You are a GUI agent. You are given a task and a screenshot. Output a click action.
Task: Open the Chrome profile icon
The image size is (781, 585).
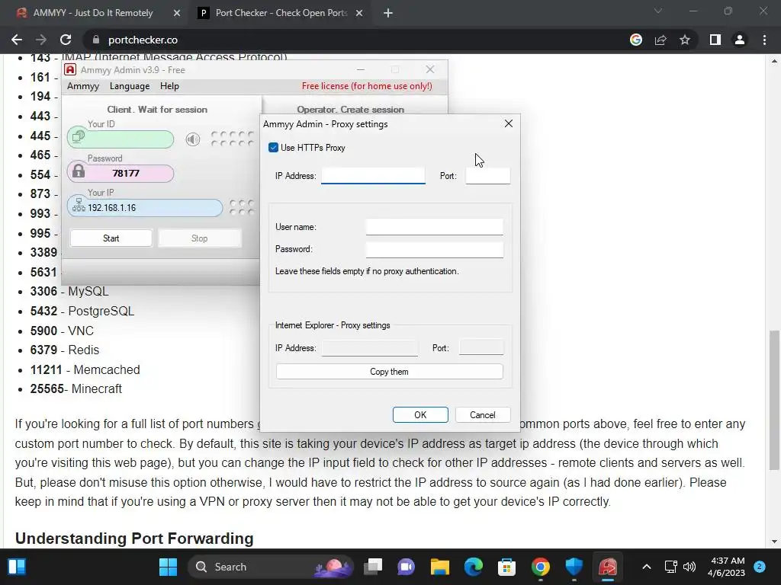pos(740,40)
